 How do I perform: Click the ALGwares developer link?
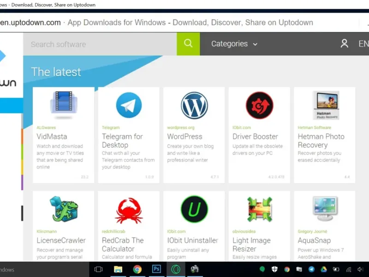46,127
